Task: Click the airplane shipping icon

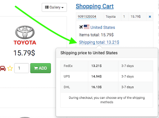Action: [81, 27]
